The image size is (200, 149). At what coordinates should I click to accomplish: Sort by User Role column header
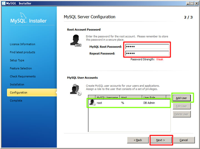point(154,97)
